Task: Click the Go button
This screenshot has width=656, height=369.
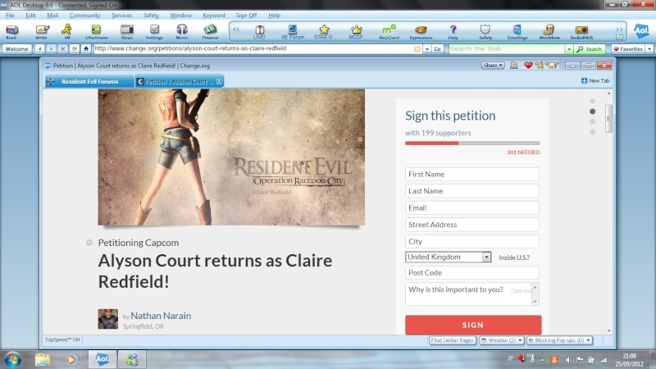Action: (x=437, y=49)
